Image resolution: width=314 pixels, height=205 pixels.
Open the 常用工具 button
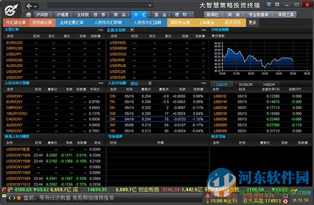[286, 15]
